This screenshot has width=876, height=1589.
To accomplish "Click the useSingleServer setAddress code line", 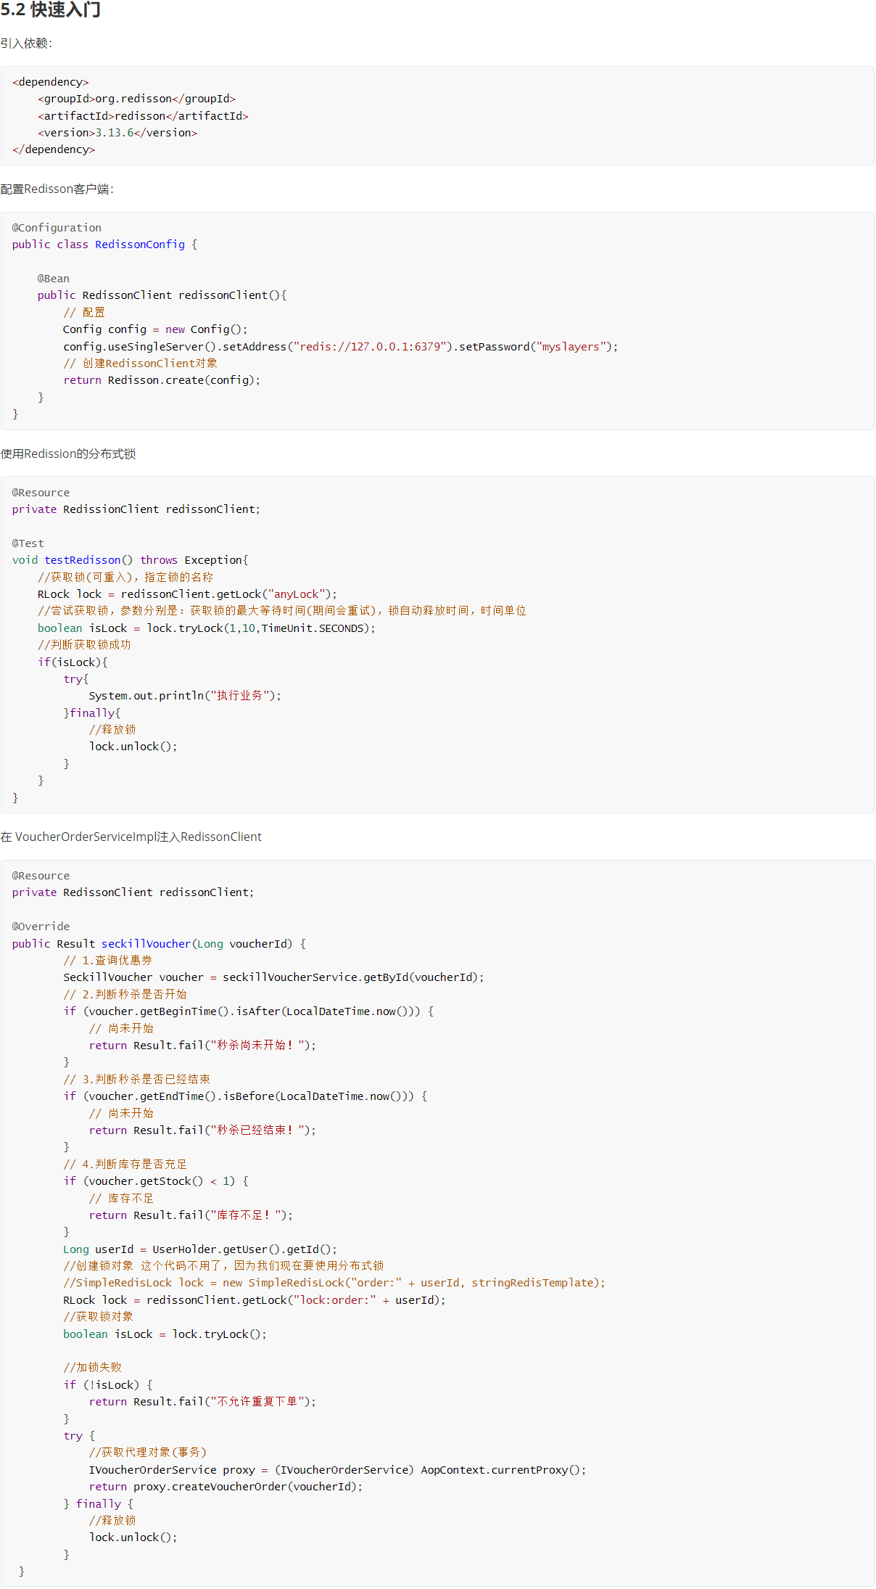I will (x=340, y=347).
